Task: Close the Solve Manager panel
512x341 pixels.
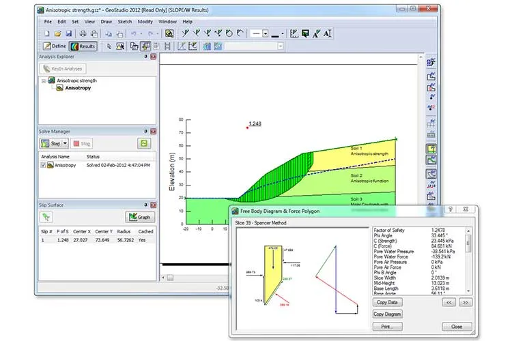Action: [x=153, y=131]
